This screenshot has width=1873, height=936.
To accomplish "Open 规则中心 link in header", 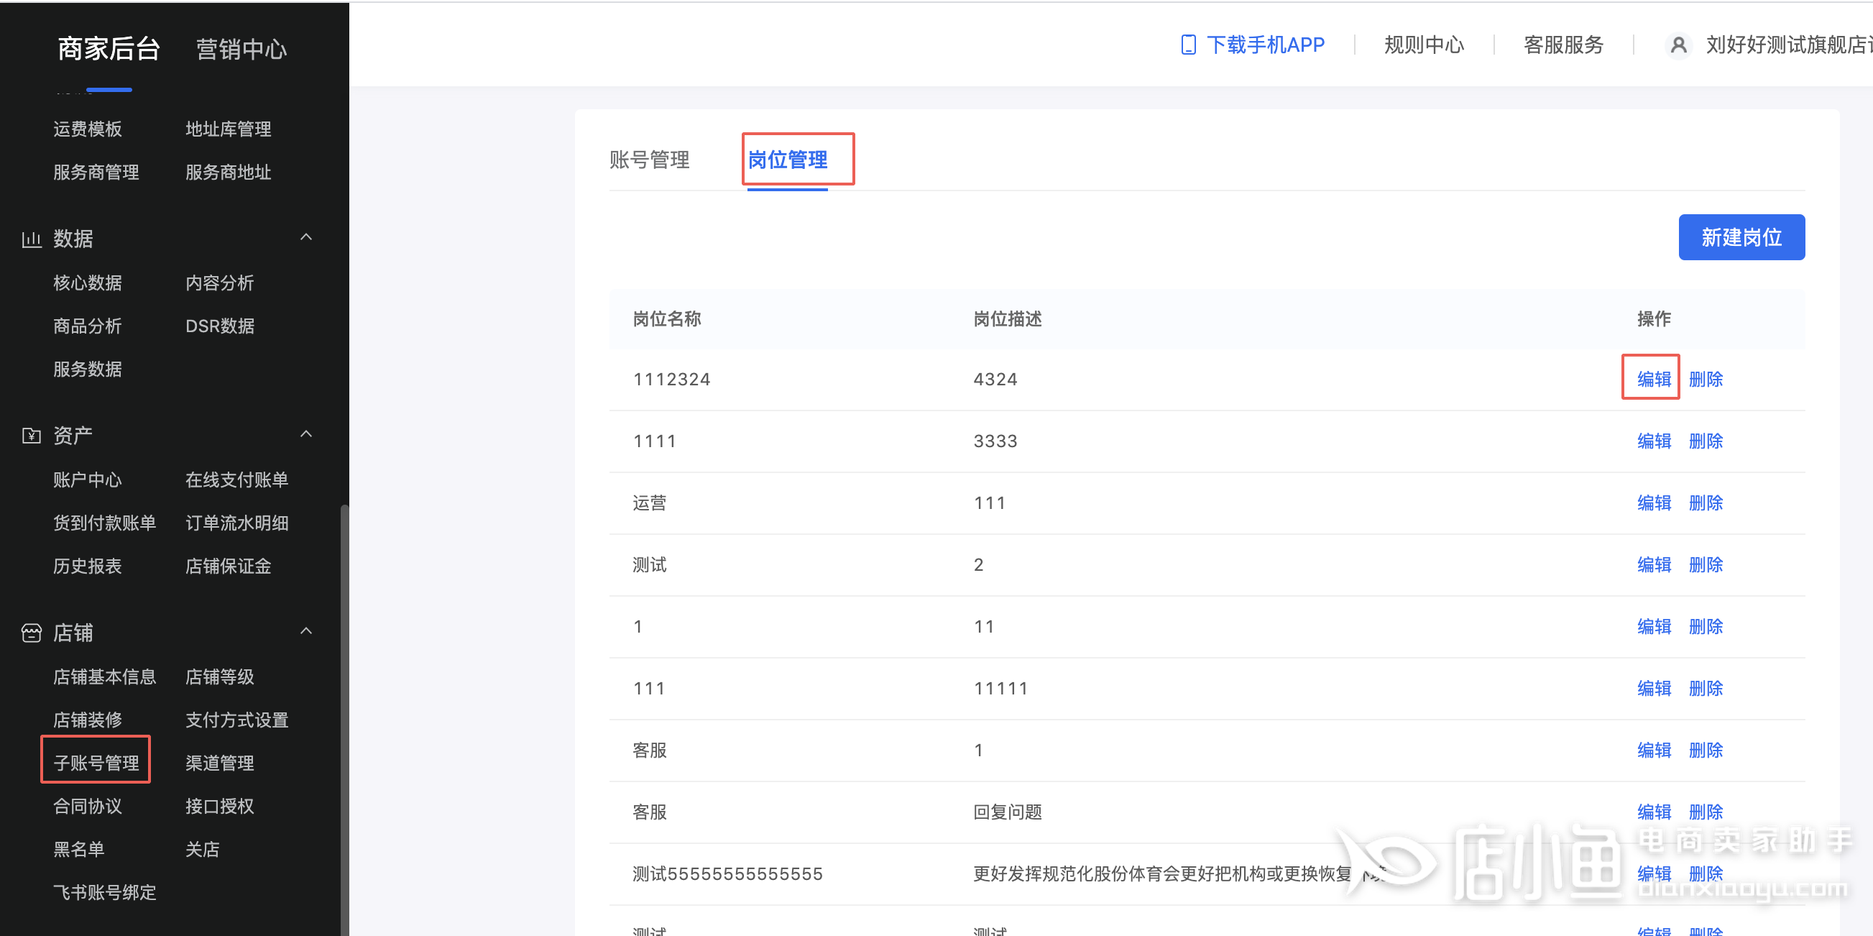I will 1423,45.
